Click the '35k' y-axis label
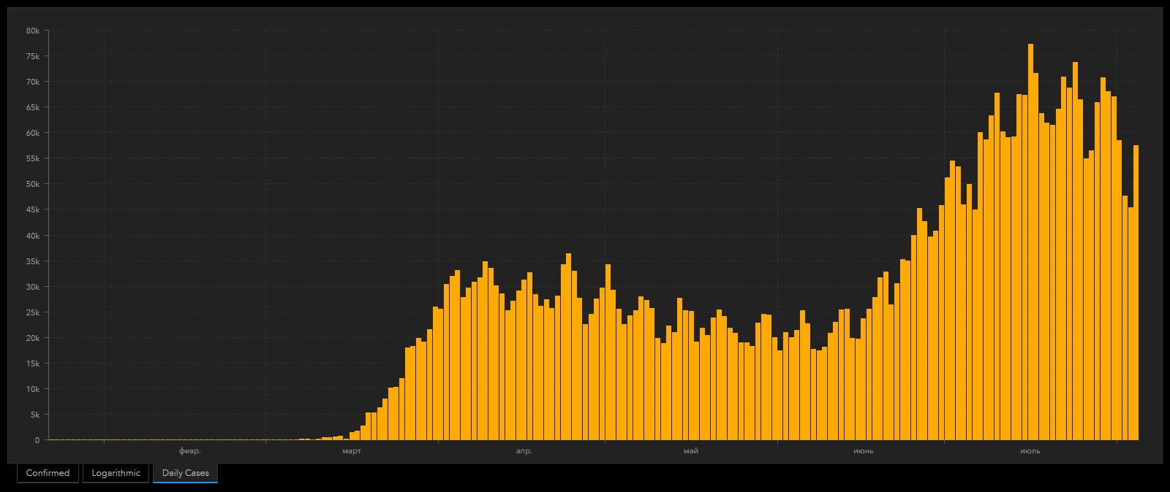 click(x=33, y=261)
